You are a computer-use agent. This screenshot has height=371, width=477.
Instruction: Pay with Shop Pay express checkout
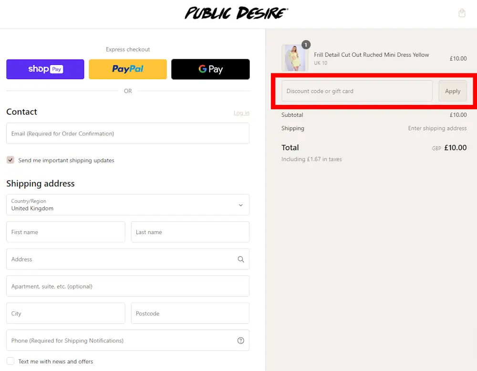pos(45,69)
